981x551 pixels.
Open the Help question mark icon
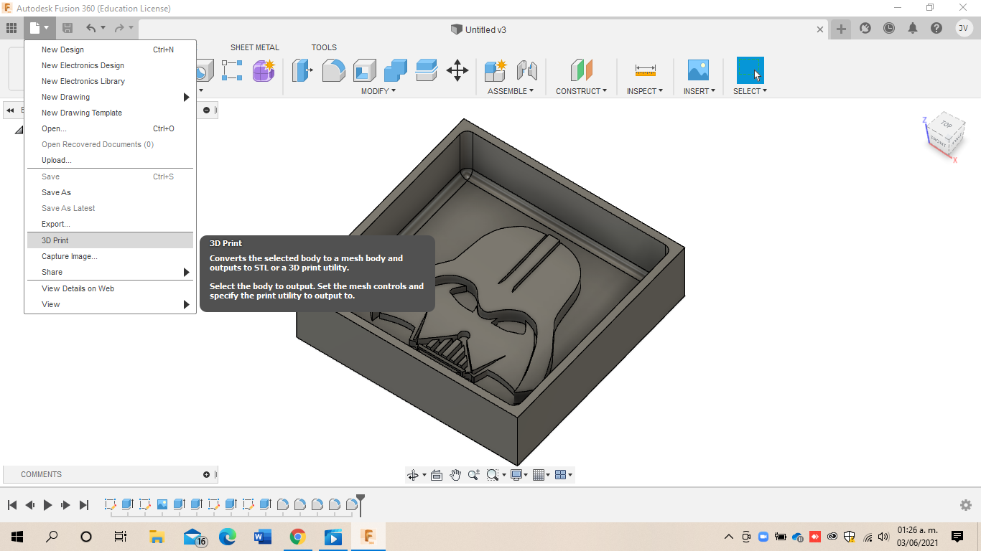point(936,28)
